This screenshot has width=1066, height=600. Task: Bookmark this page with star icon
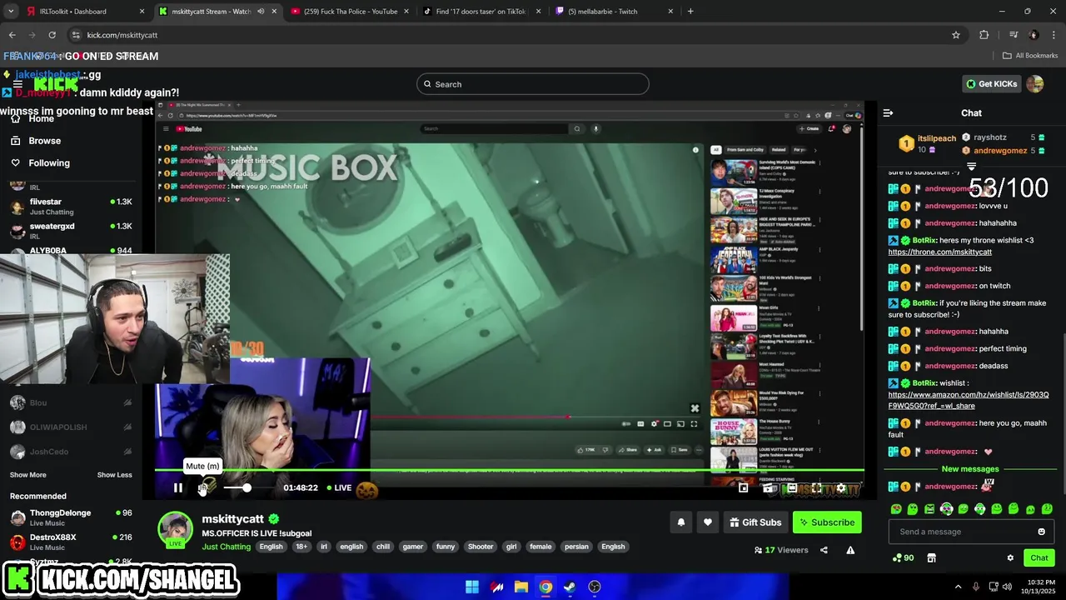pyautogui.click(x=956, y=35)
